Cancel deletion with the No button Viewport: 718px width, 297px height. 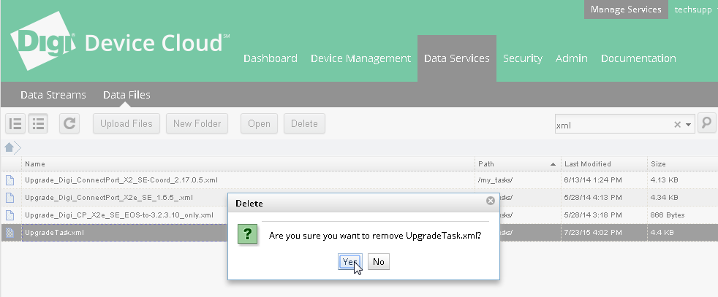(x=378, y=262)
